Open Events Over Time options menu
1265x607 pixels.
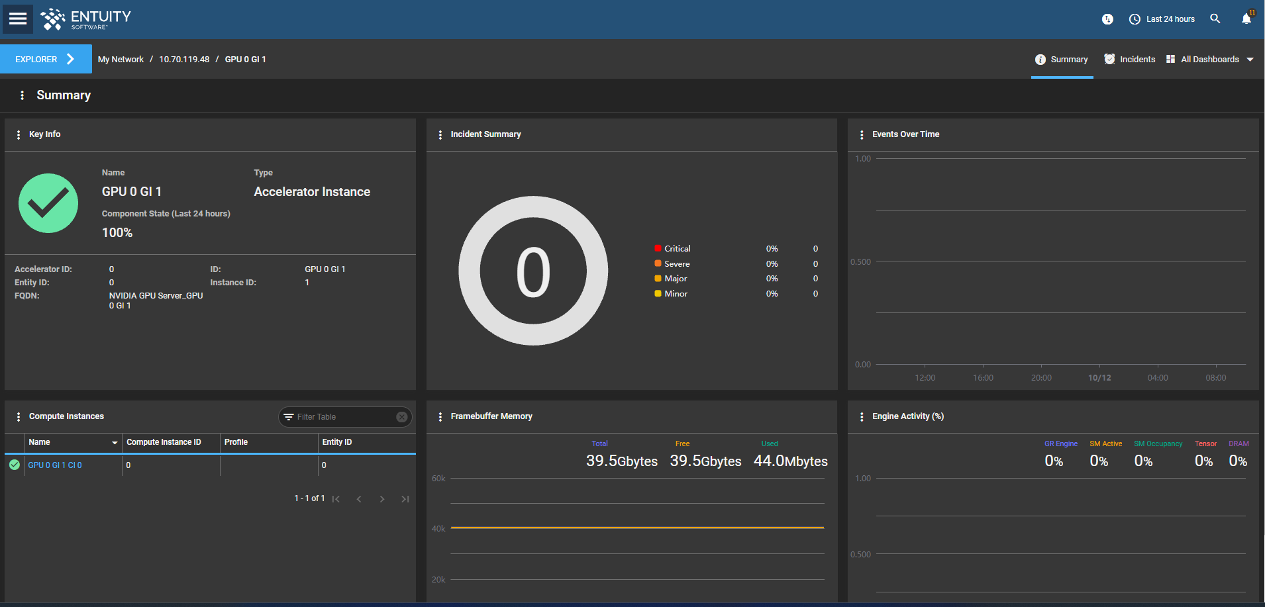click(x=862, y=134)
